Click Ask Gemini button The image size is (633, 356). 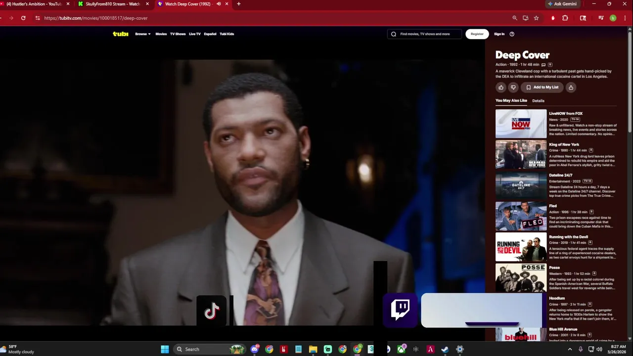[562, 4]
